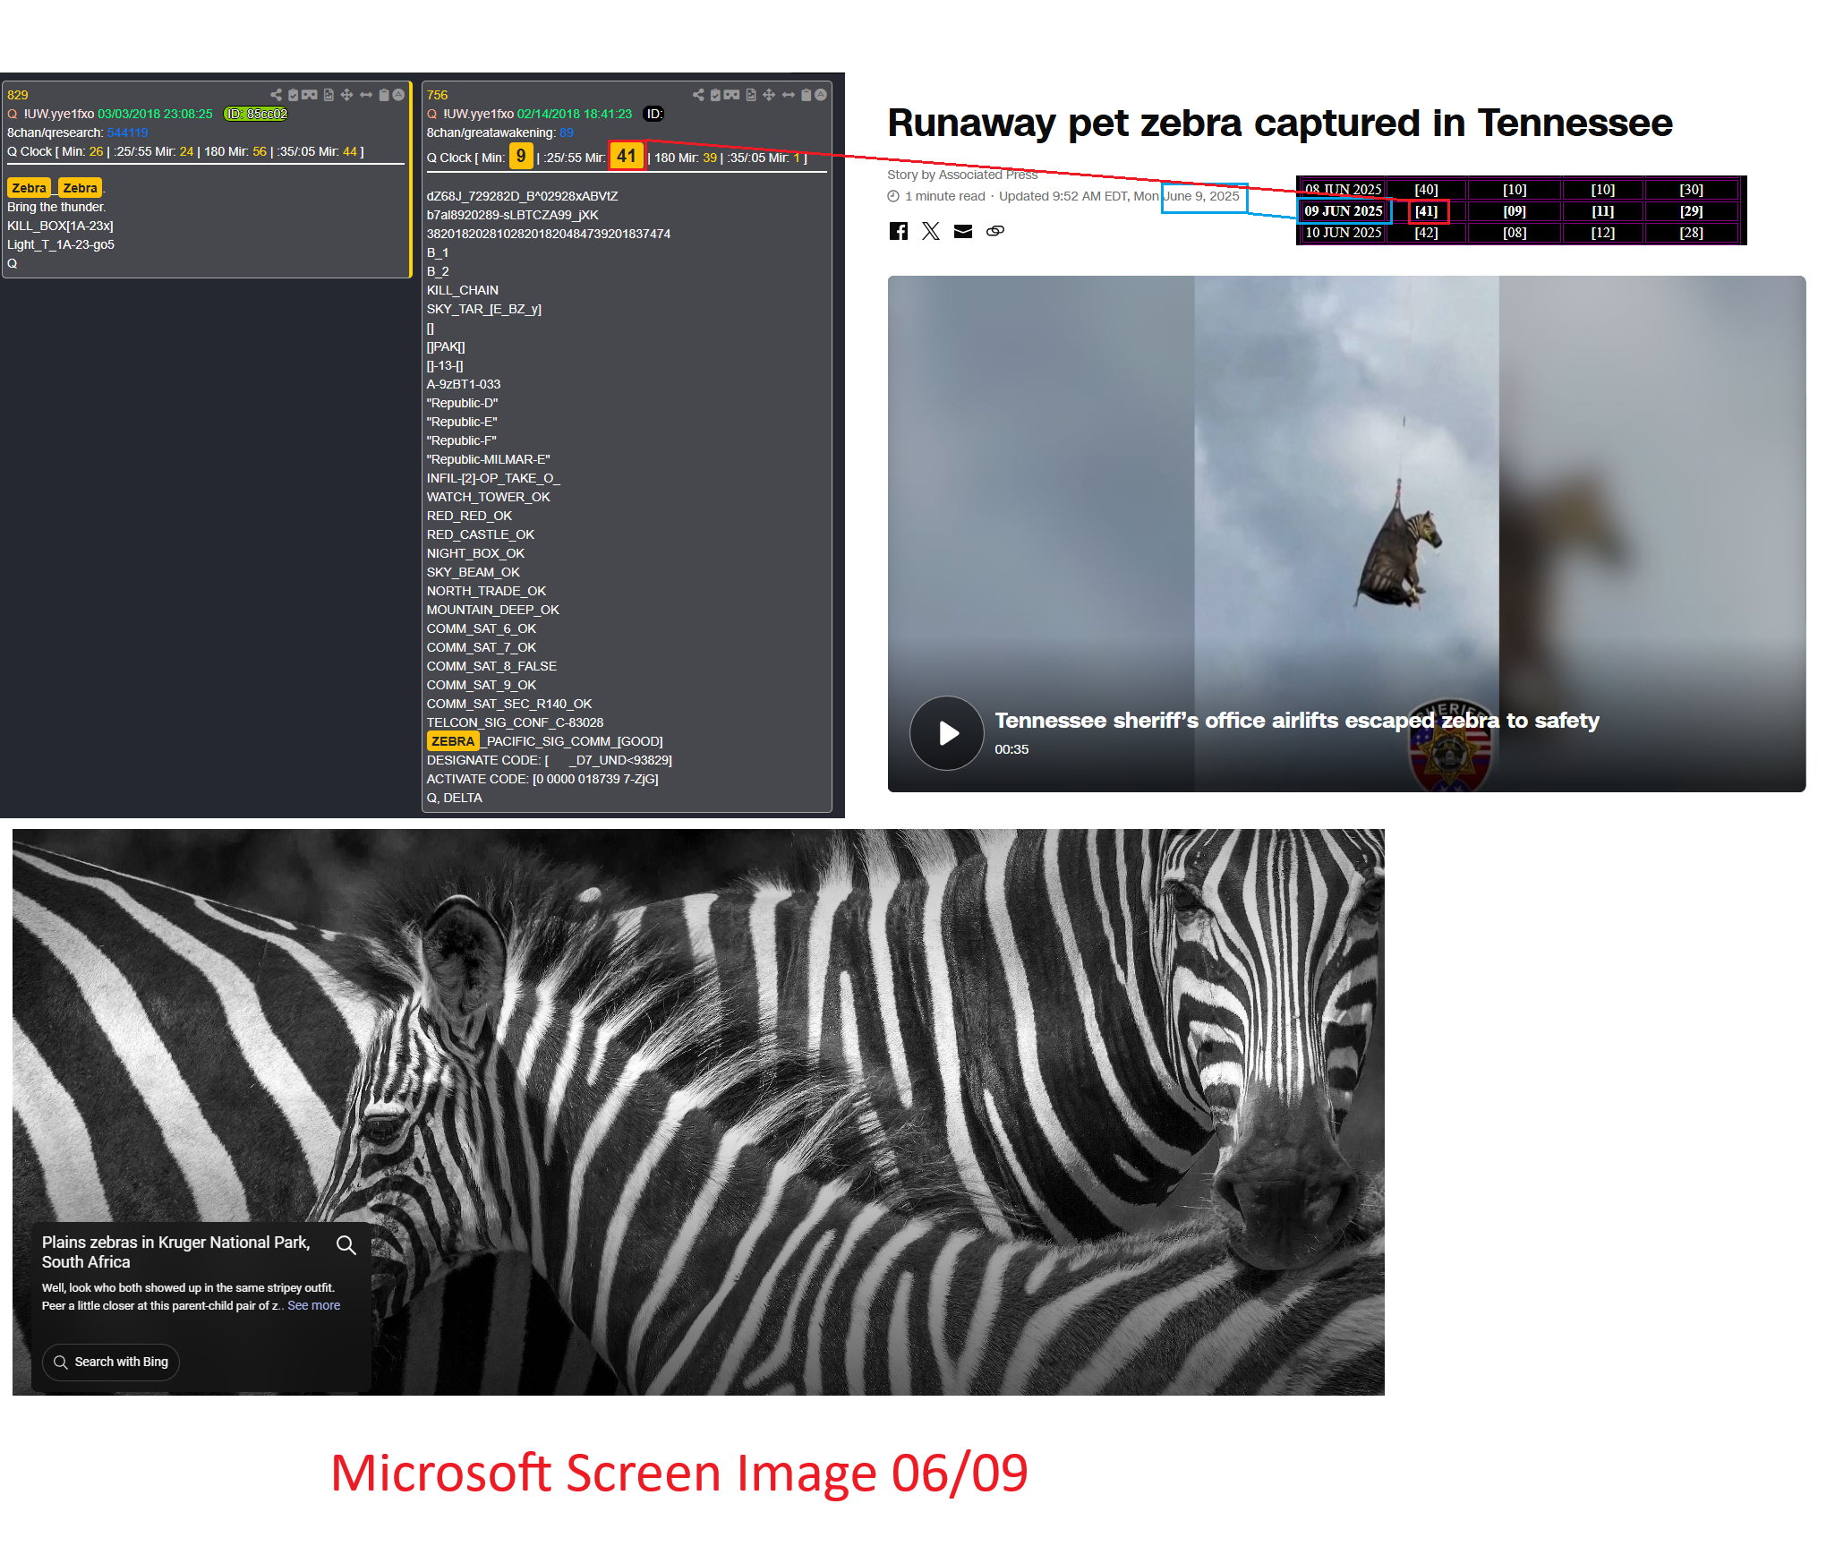This screenshot has width=1835, height=1555.
Task: Email the zebra article via envelope icon
Action: pos(963,231)
